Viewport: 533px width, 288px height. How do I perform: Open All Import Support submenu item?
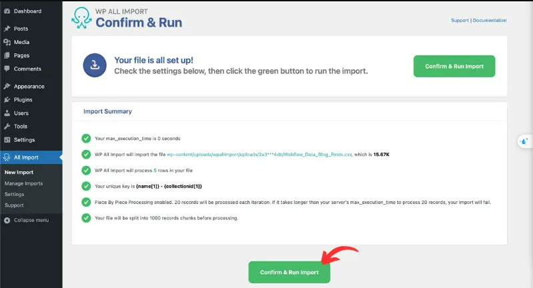14,205
